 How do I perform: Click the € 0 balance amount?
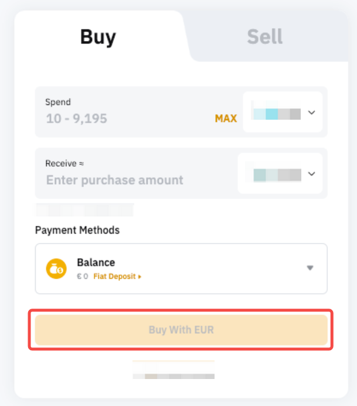coord(82,276)
